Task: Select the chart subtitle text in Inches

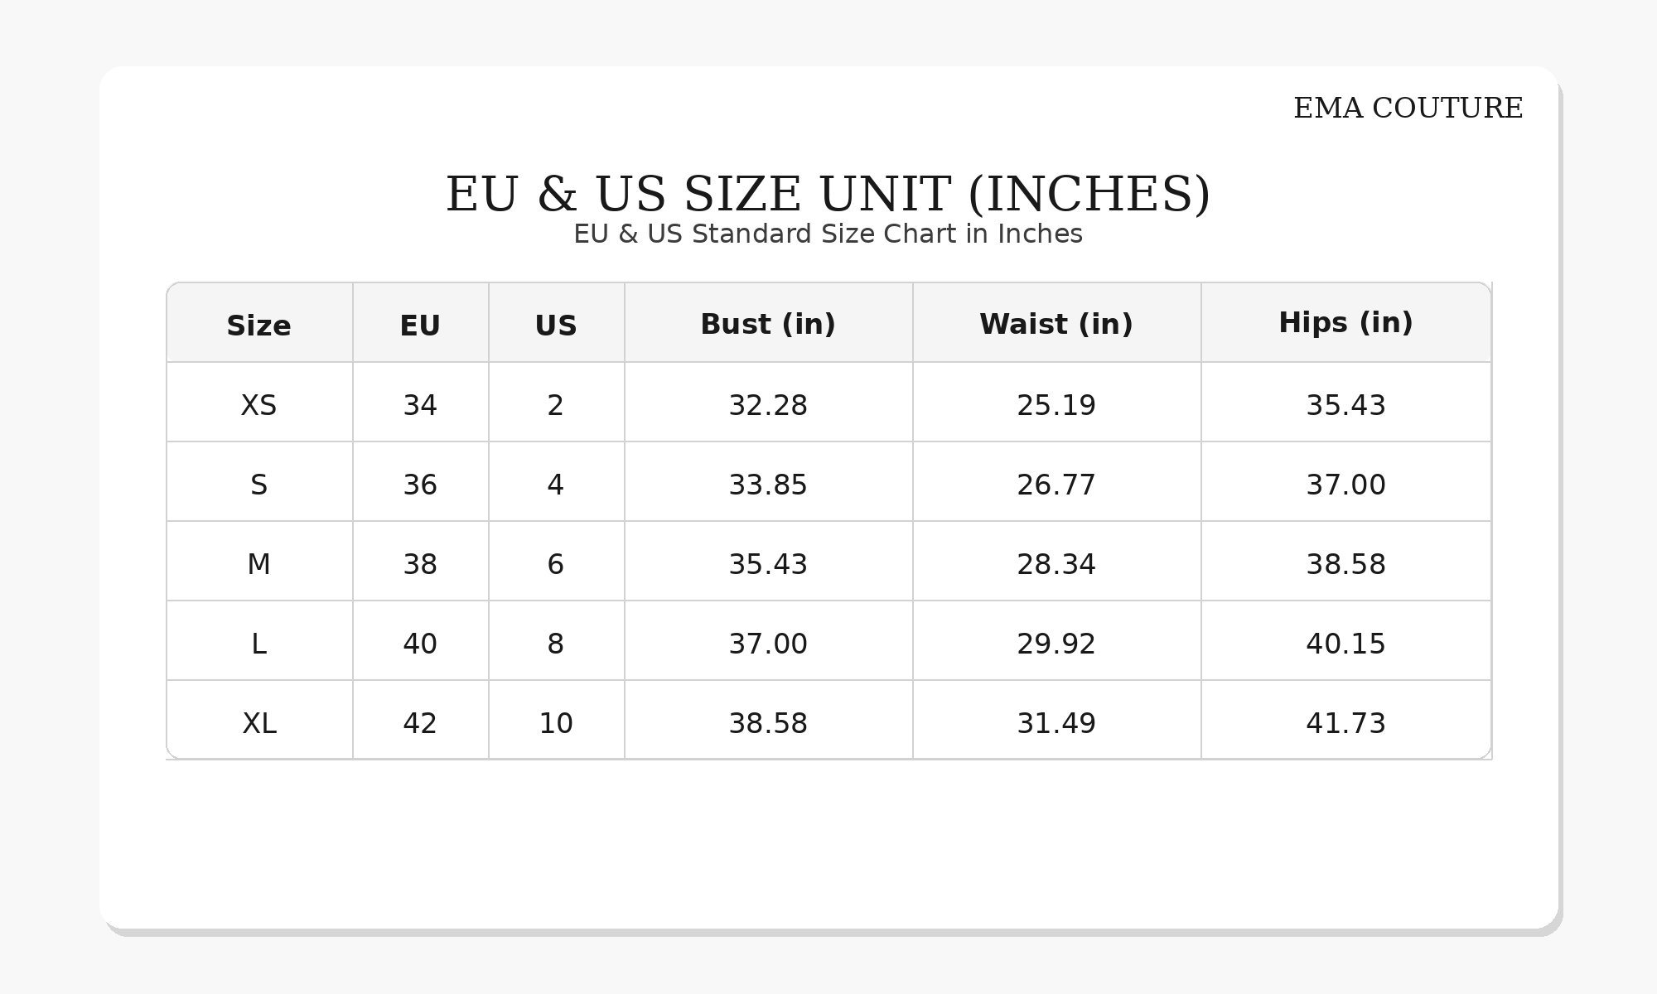Action: [828, 234]
